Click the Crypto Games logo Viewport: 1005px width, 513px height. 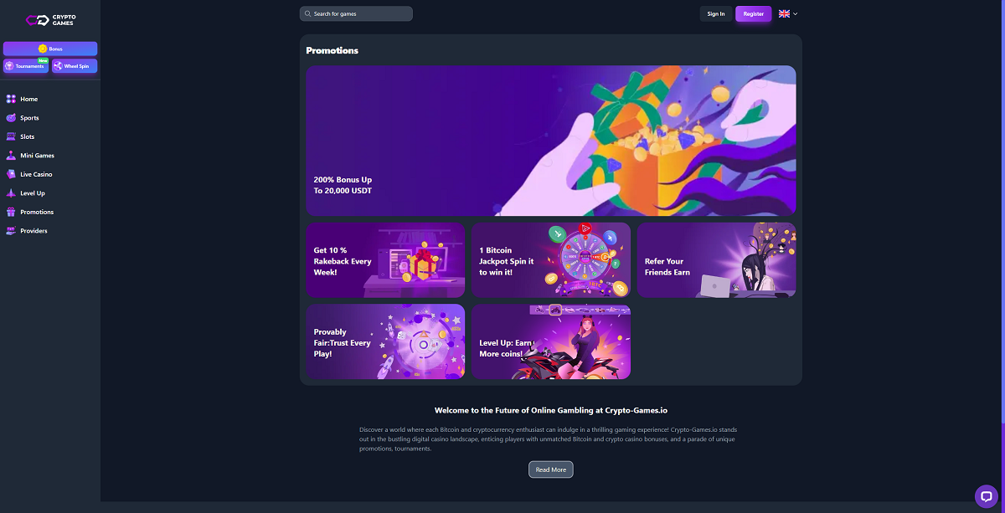(x=50, y=20)
